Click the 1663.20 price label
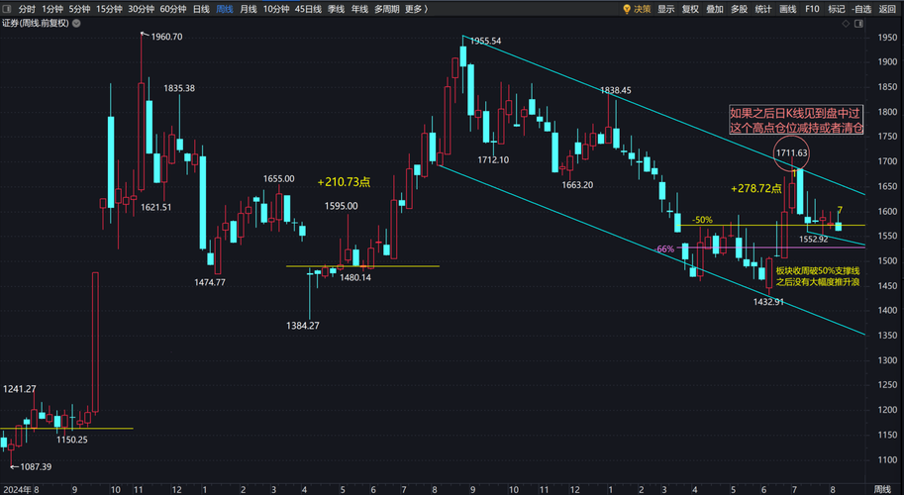 pos(577,185)
